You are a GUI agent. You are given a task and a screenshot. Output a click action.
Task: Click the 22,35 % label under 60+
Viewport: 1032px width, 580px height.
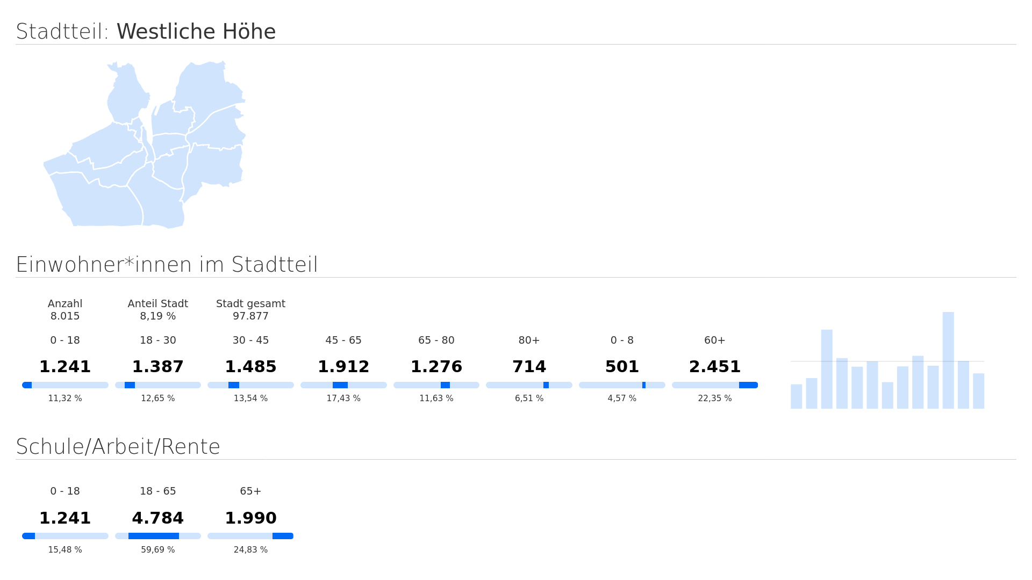click(x=714, y=398)
